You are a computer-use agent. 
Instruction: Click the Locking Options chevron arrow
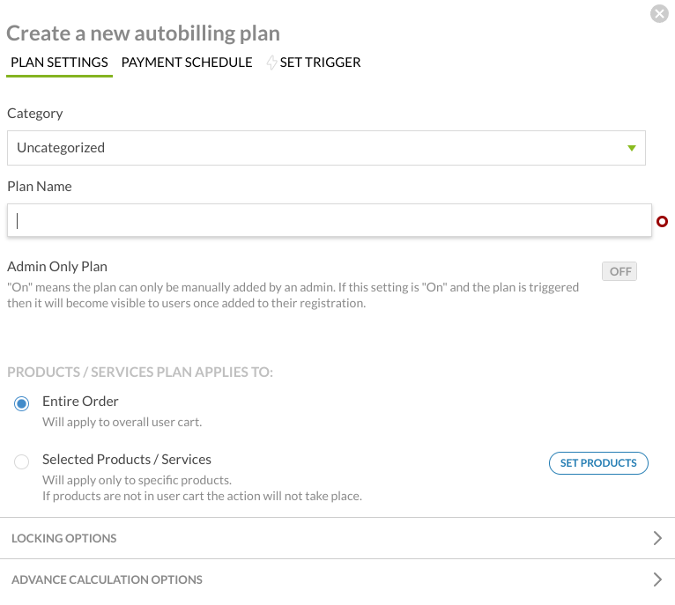pos(657,538)
